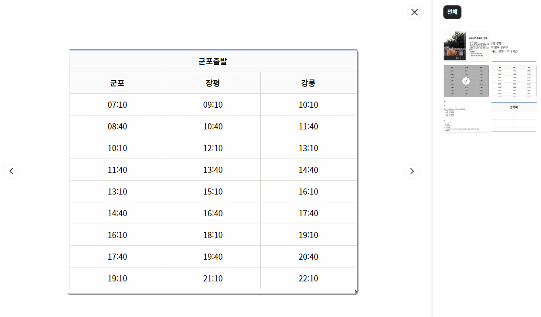
Task: Select the 08:40 cell in 군포 column
Action: (x=117, y=126)
